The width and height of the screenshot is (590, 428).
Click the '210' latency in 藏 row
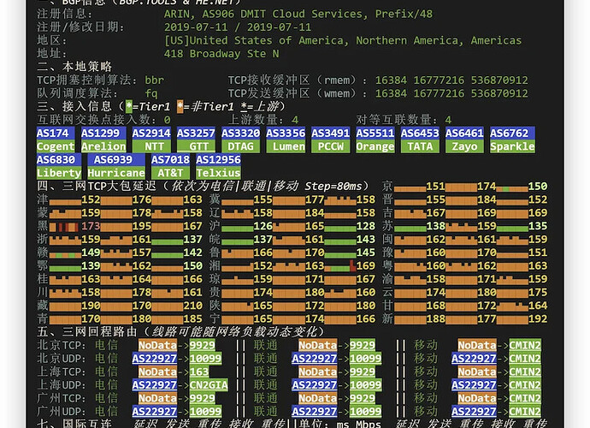click(x=192, y=306)
